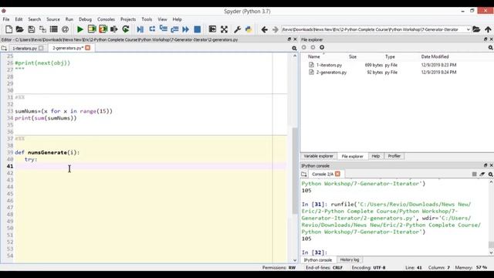Maximize current pane icon
This screenshot has height=278, width=494.
(212, 29)
